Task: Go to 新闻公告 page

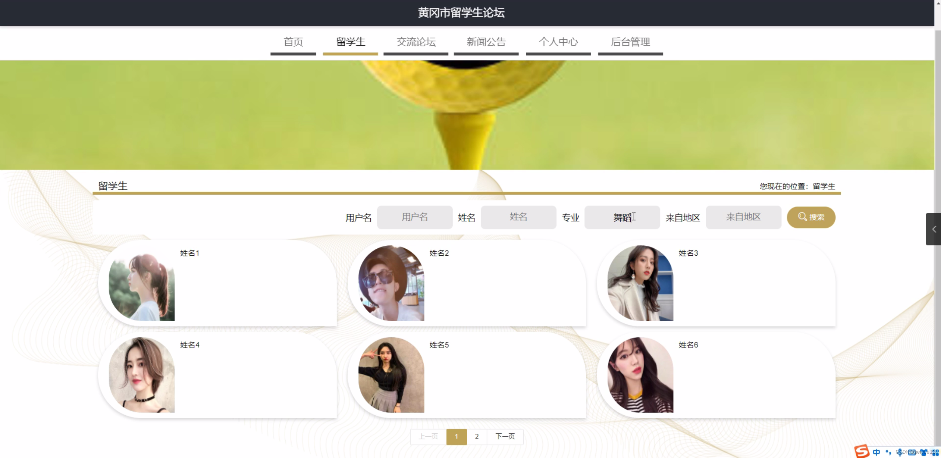Action: click(x=486, y=42)
